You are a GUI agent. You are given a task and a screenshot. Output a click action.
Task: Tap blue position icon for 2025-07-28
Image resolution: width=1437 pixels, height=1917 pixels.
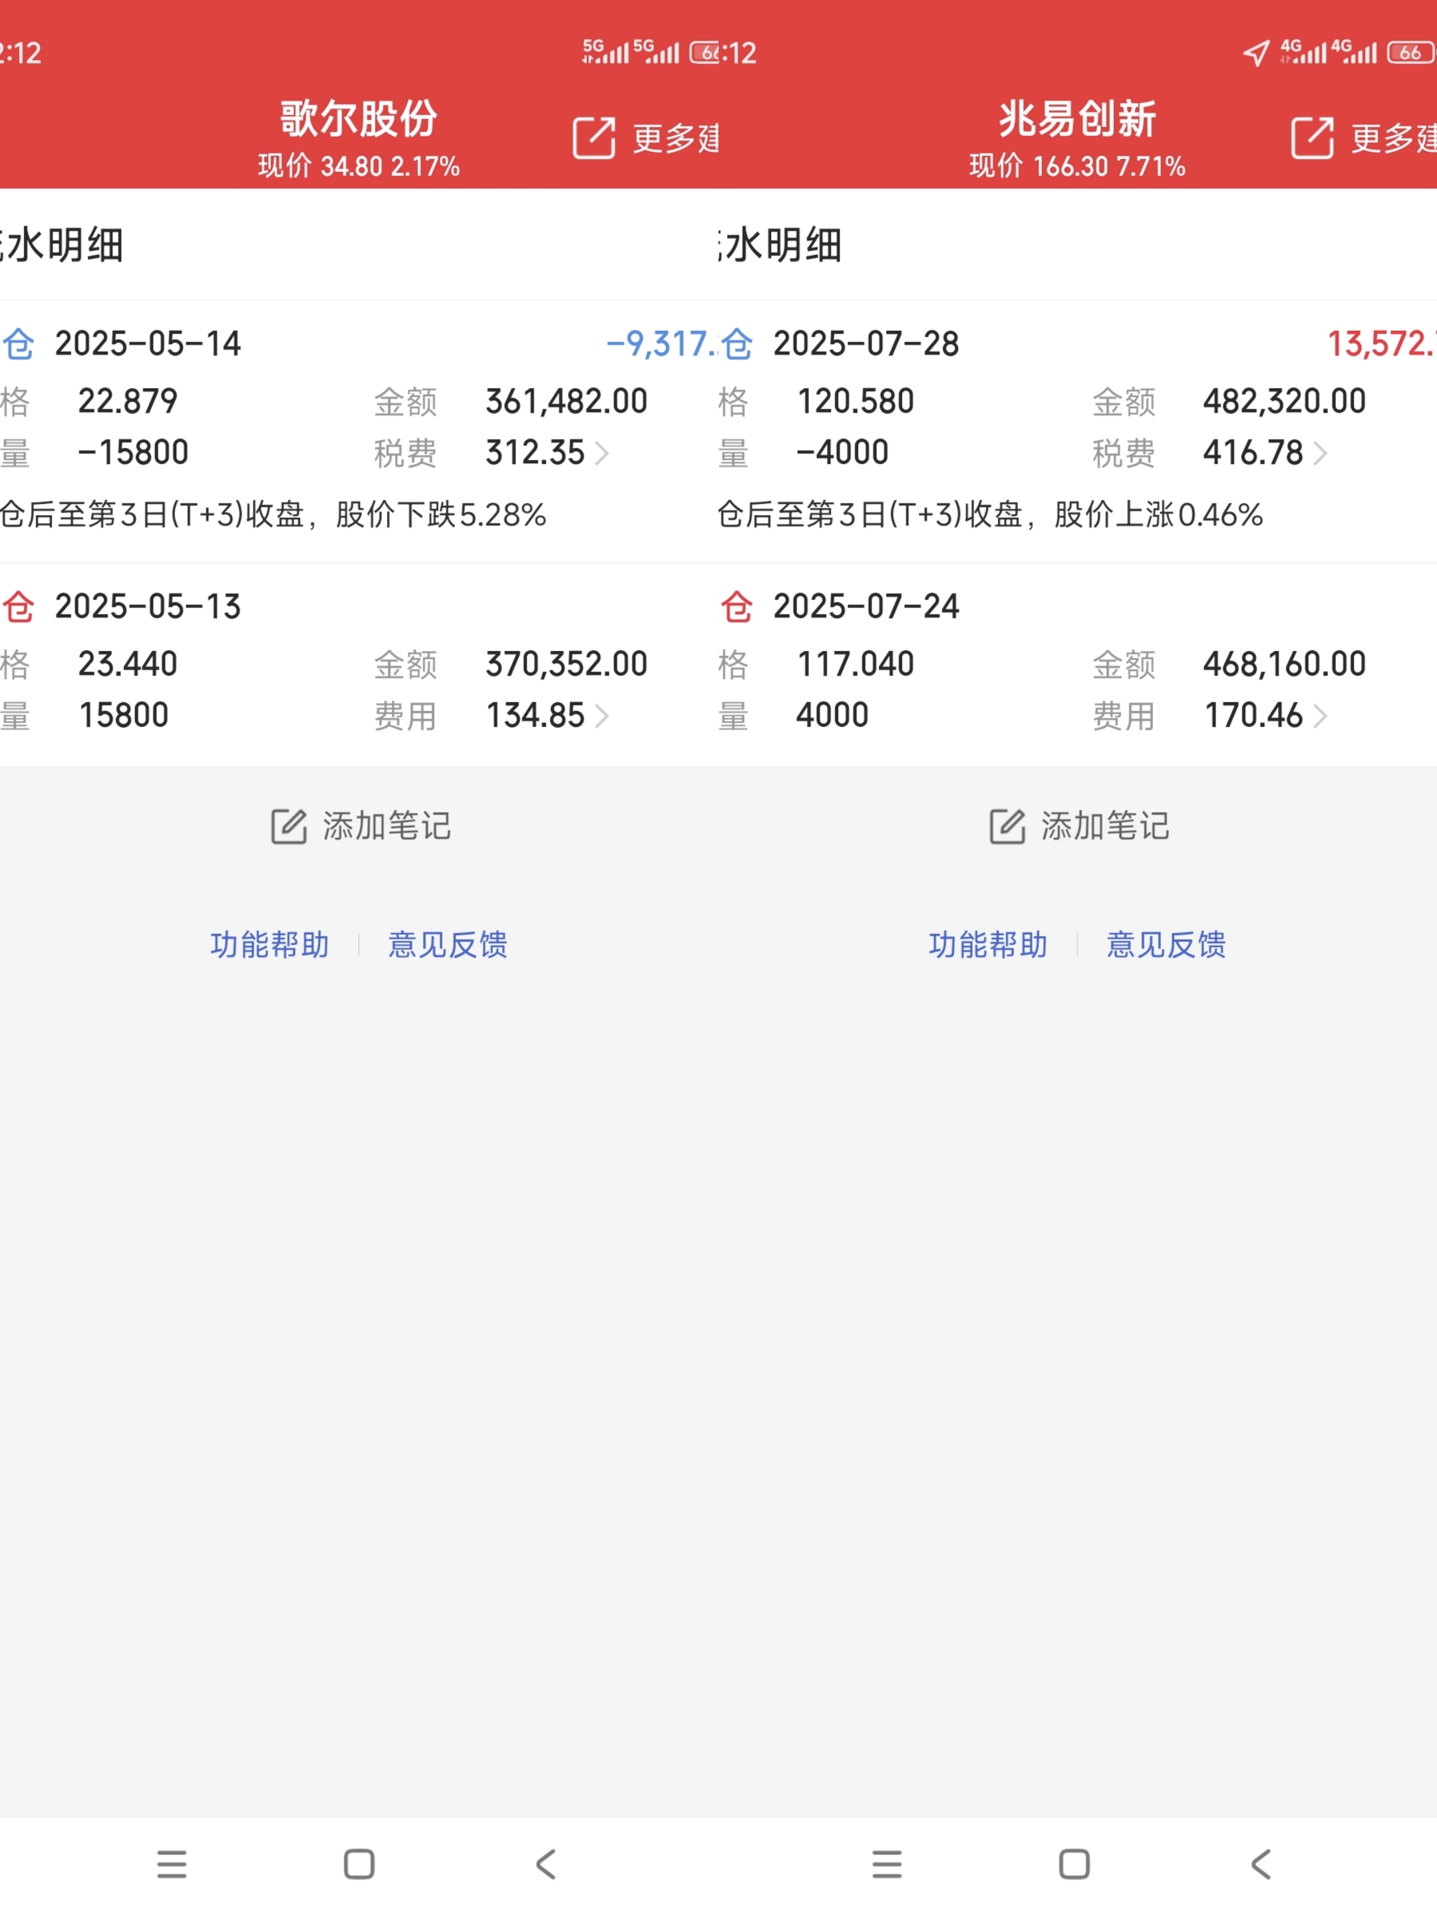pos(737,344)
